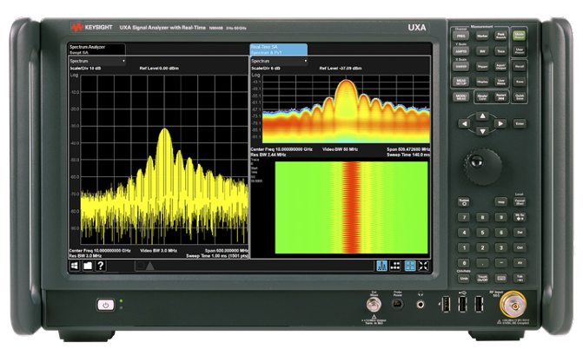Viewport: 583px width, 349px height.
Task: Select the spectrum trace view icon
Action: 381,266
